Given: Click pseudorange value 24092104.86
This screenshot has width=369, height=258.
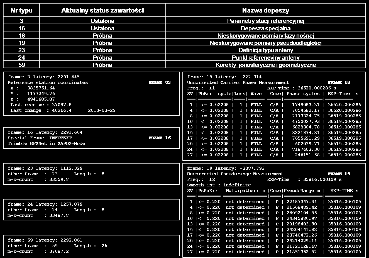Looking at the screenshot, I should (302, 213).
